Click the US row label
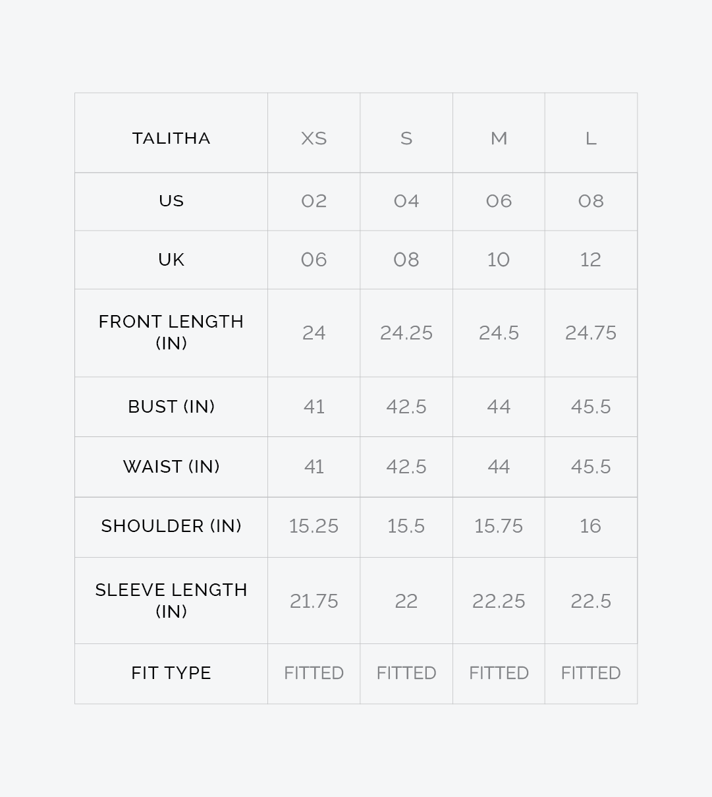This screenshot has width=712, height=797. click(x=171, y=201)
